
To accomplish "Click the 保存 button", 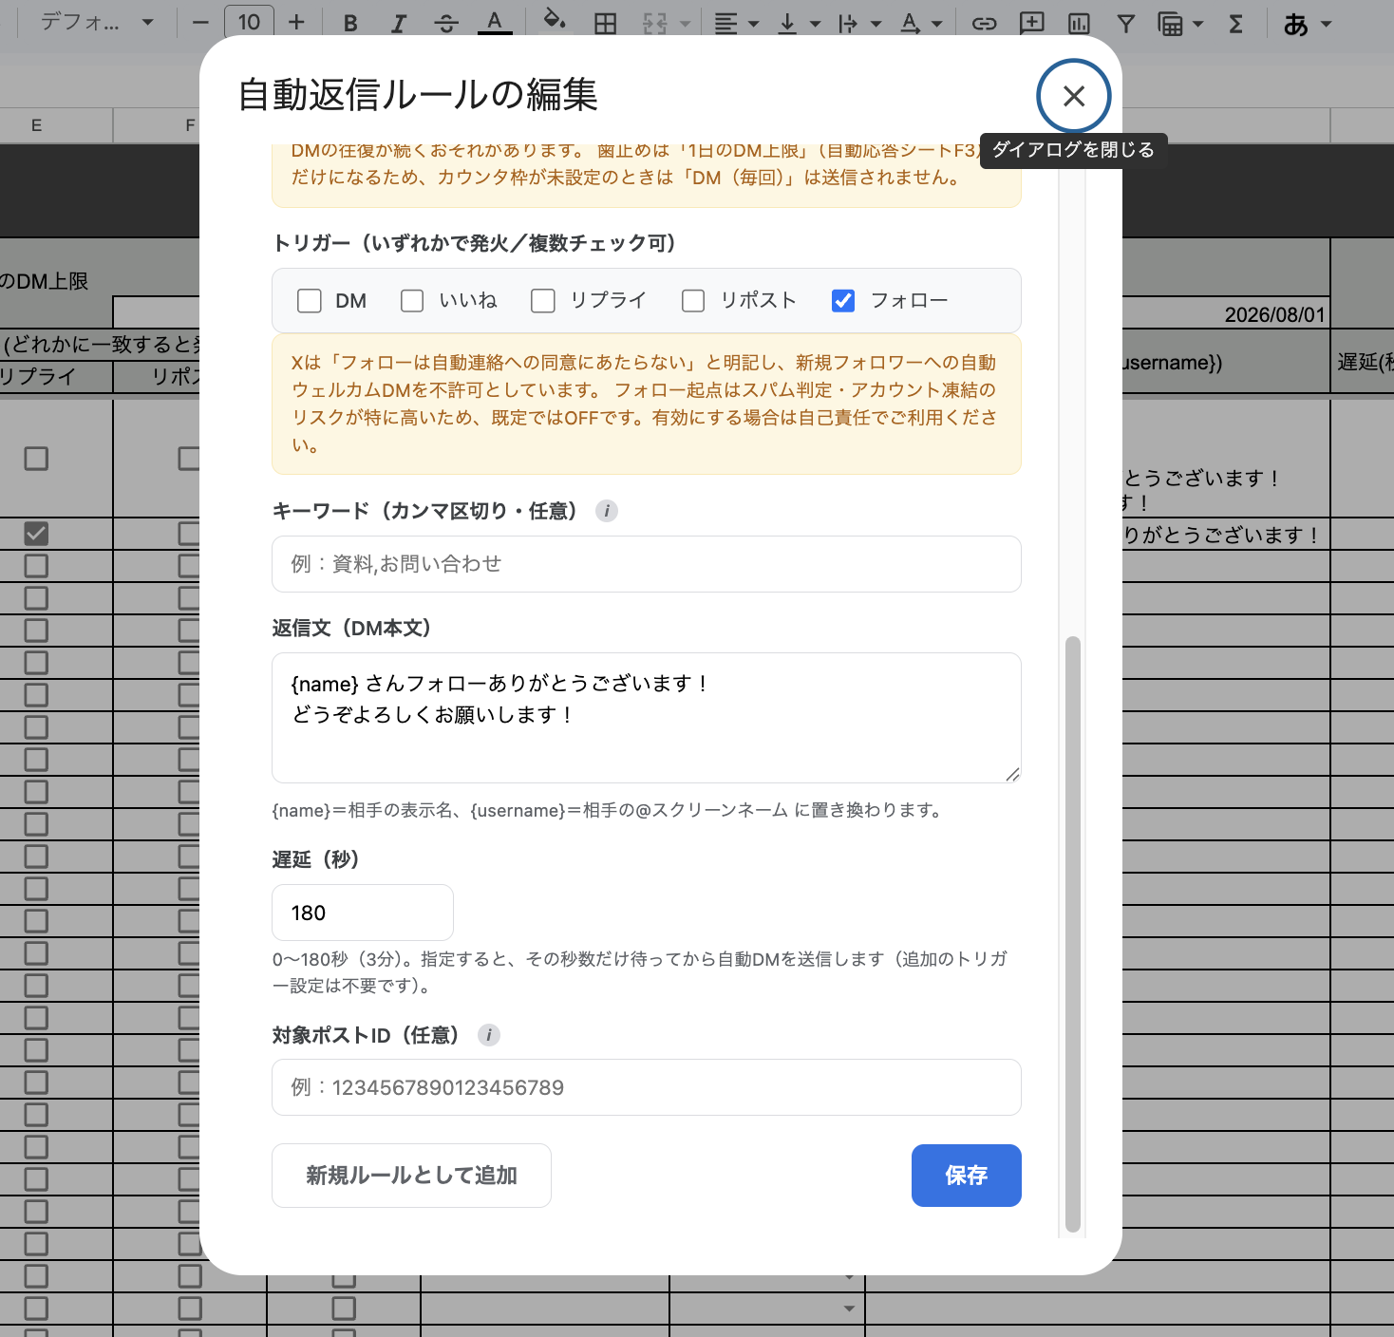I will [967, 1176].
